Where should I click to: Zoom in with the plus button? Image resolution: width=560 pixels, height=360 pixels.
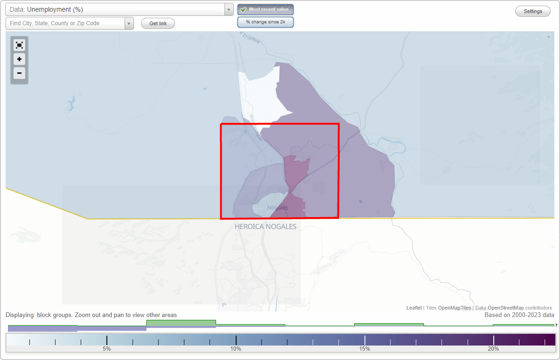(x=19, y=59)
